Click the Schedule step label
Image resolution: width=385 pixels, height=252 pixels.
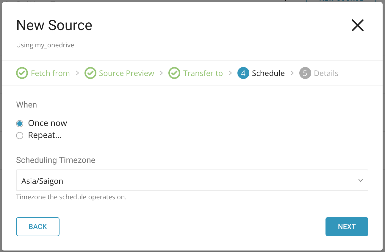click(268, 73)
